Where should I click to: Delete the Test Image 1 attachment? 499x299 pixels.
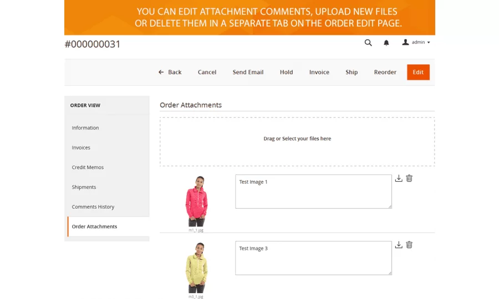409,178
